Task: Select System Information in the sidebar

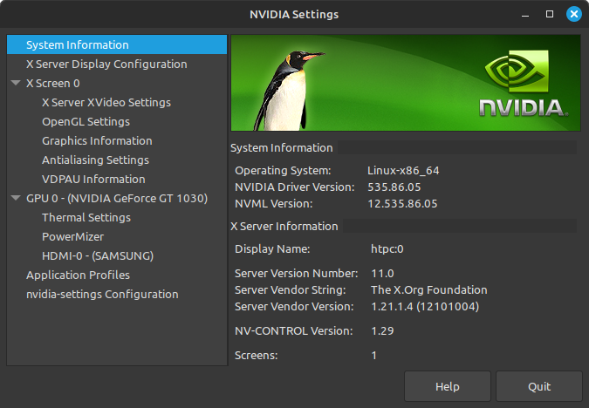Action: coord(117,44)
